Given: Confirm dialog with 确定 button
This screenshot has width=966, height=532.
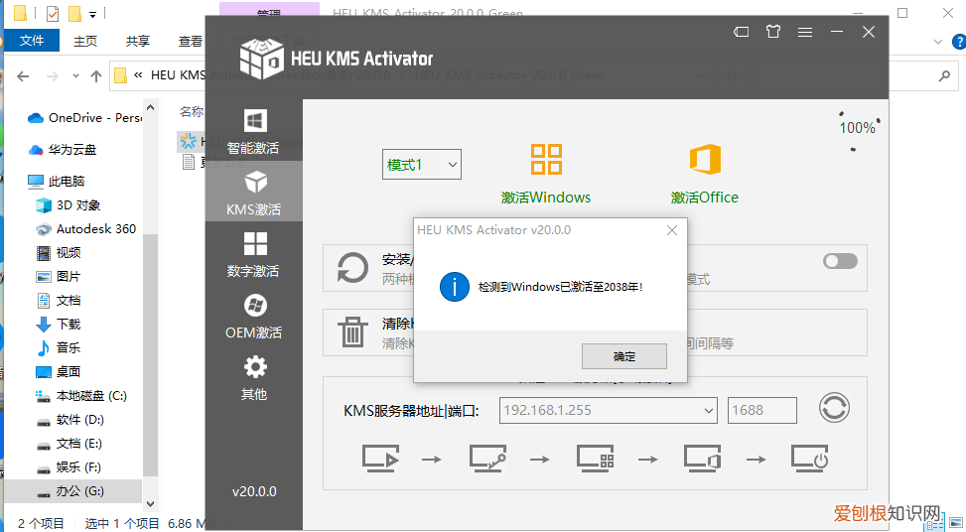Looking at the screenshot, I should [x=624, y=356].
